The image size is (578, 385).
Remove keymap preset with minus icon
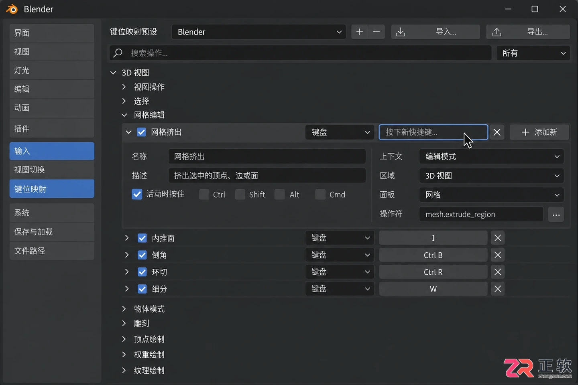click(x=377, y=32)
